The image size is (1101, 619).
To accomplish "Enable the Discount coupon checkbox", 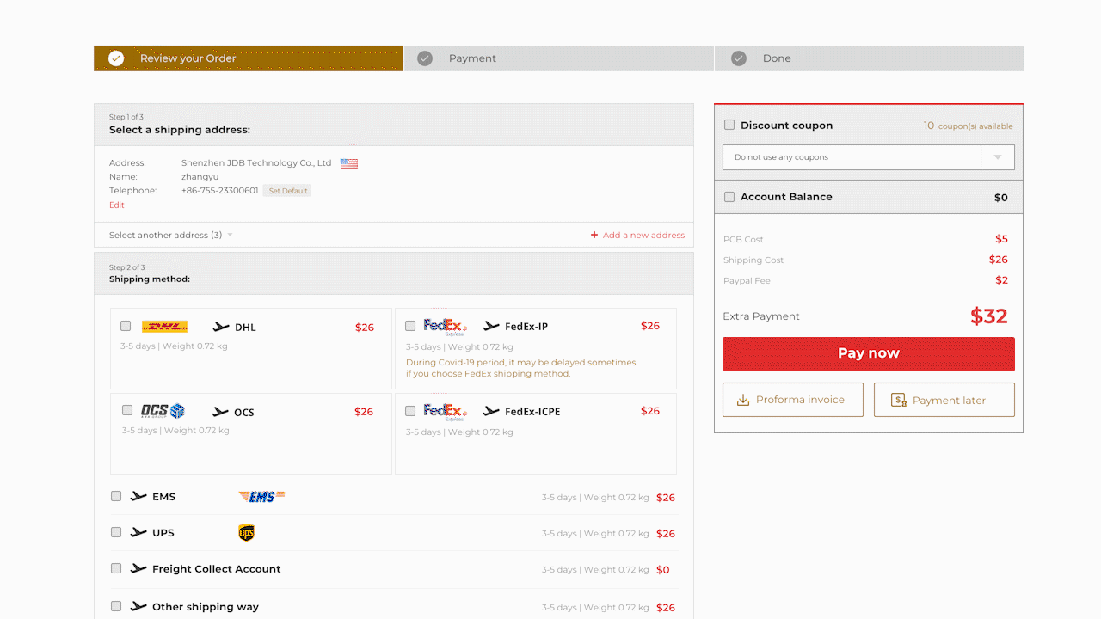I will click(x=729, y=125).
